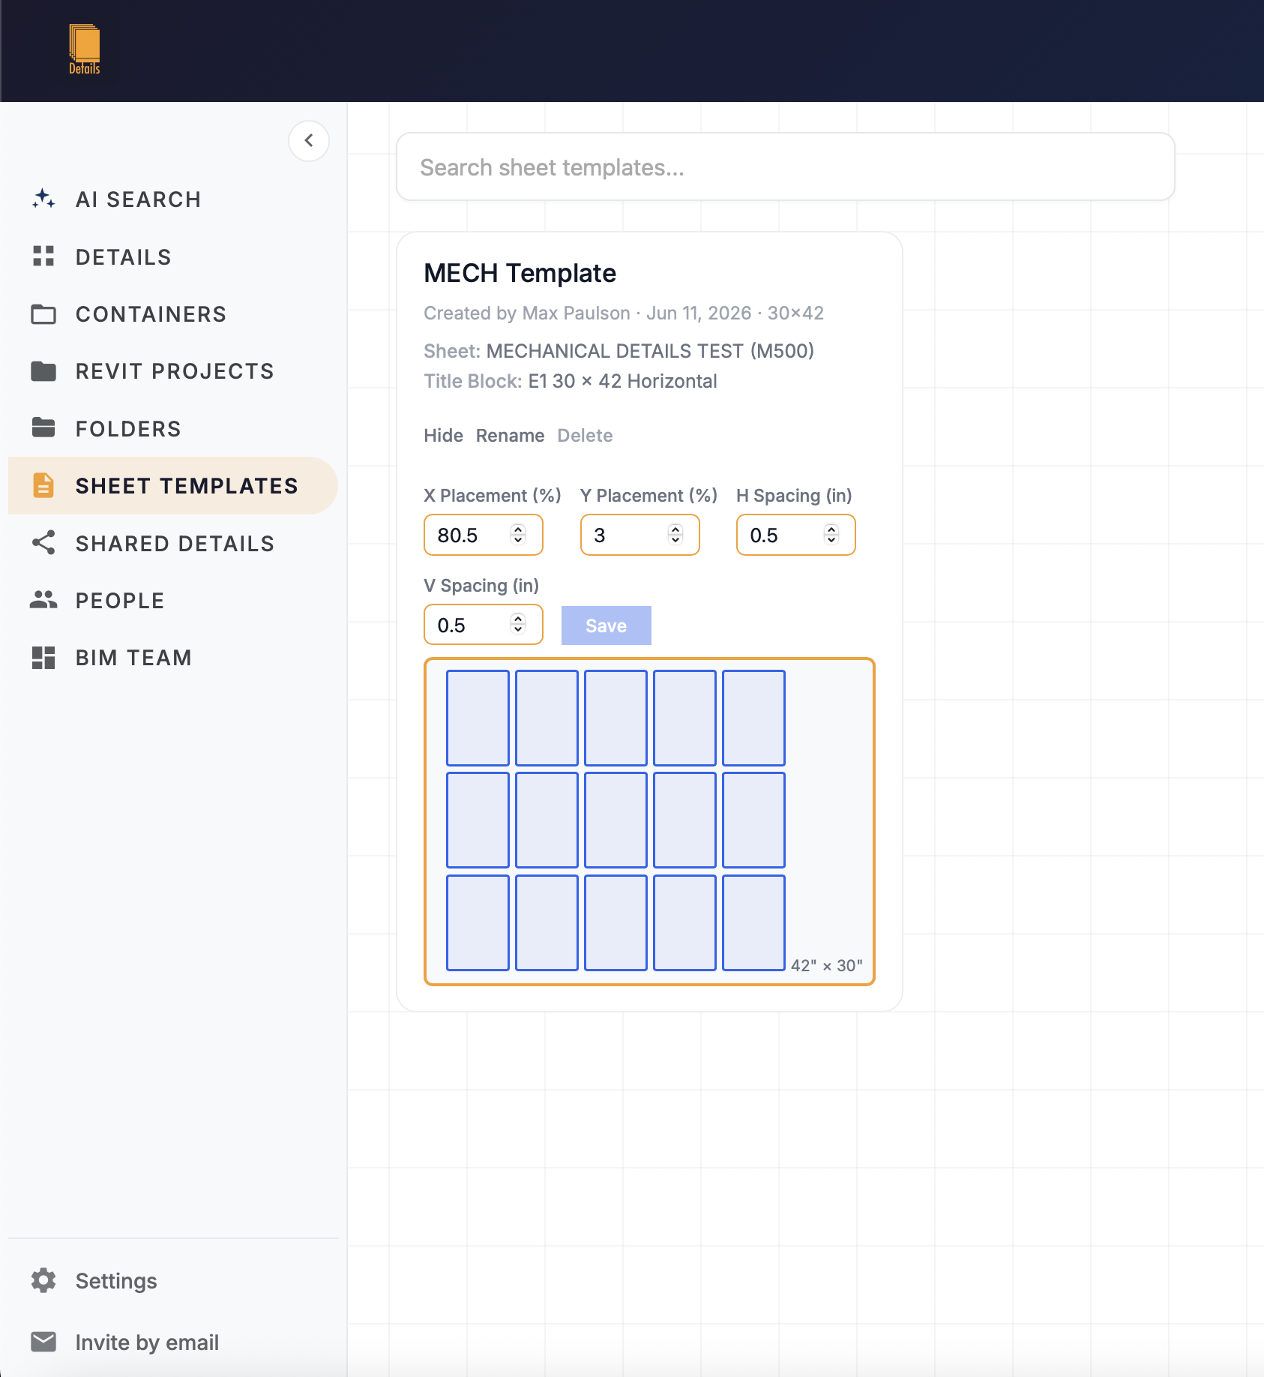The height and width of the screenshot is (1377, 1264).
Task: Navigate to REVIT PROJECTS
Action: click(175, 371)
